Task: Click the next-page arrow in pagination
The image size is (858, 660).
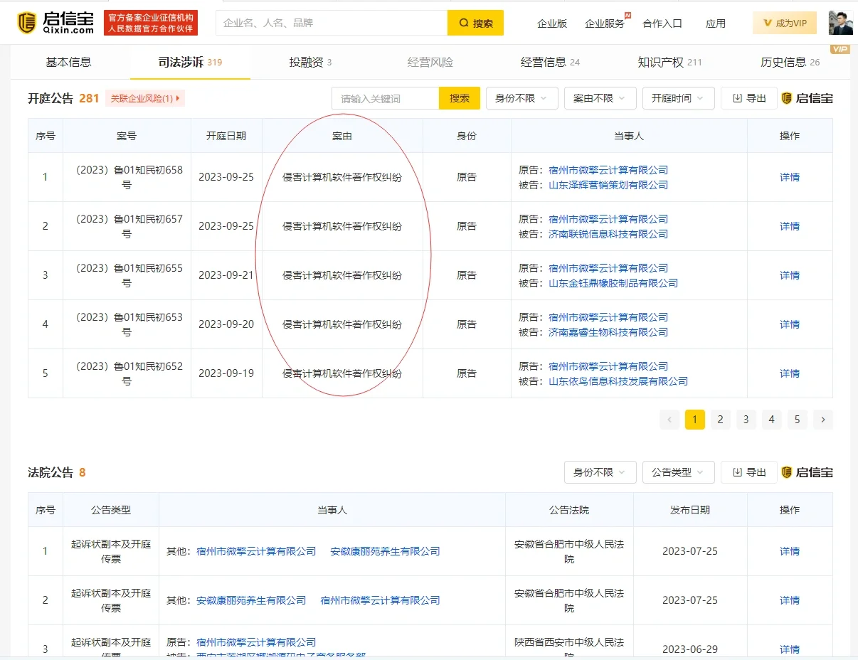Action: click(x=823, y=420)
